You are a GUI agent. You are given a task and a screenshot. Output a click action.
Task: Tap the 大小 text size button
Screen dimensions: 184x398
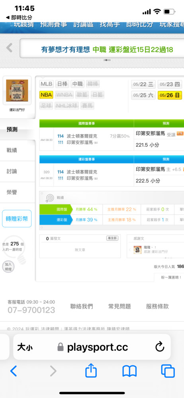[x=25, y=347]
